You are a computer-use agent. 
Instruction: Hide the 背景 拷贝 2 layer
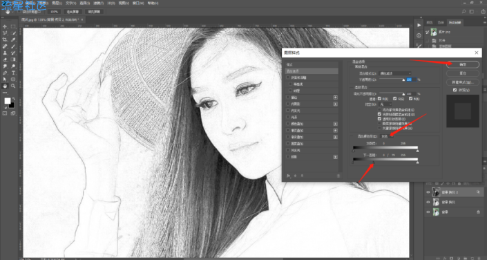tap(428, 192)
